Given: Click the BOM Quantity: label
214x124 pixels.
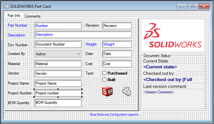Looking at the screenshot, I should tap(19, 103).
